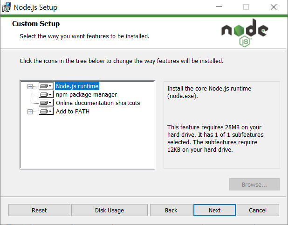Open install options dropdown for Add to PATH
Viewport: 288px width, 225px height.
tap(46, 112)
